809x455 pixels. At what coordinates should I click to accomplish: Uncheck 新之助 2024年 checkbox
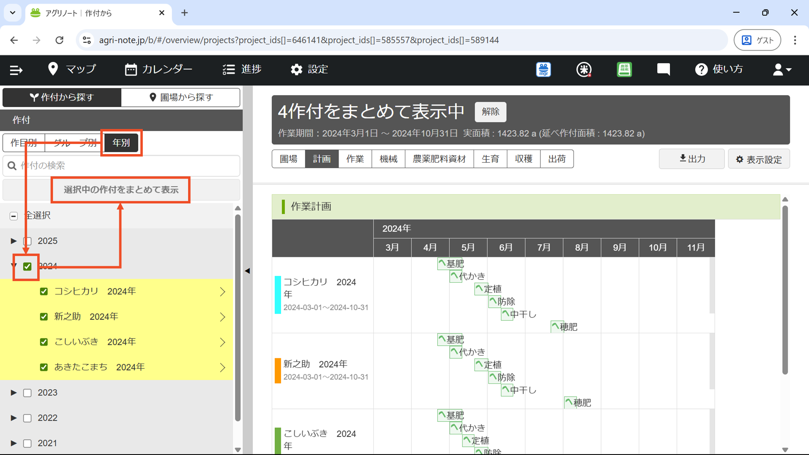pos(44,317)
